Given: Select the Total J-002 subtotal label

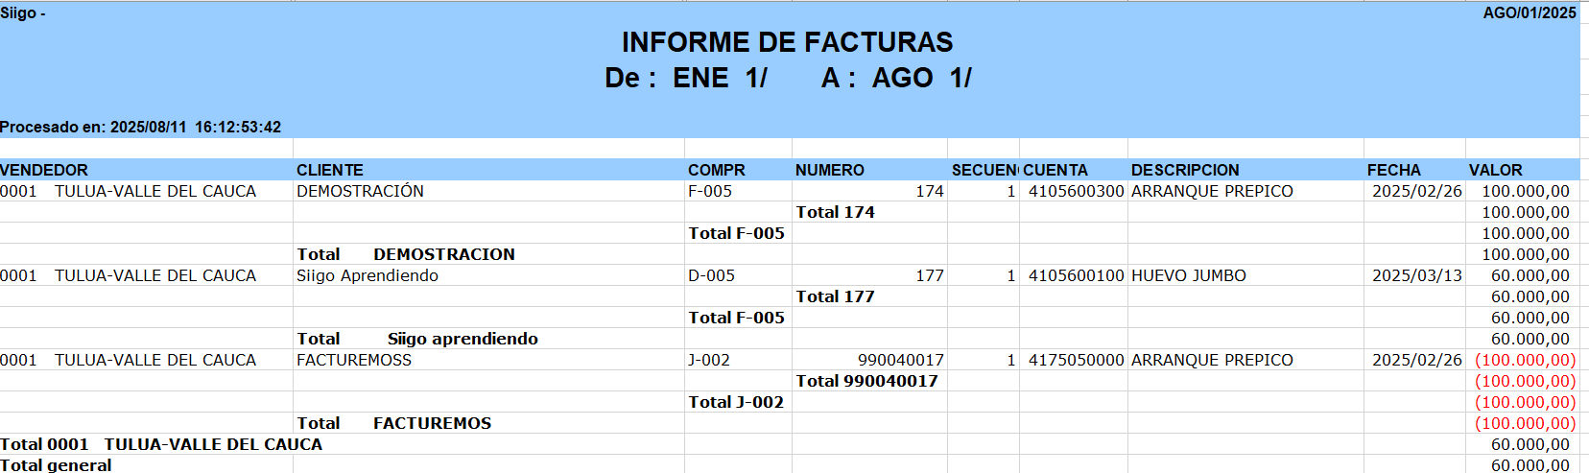Looking at the screenshot, I should (736, 402).
